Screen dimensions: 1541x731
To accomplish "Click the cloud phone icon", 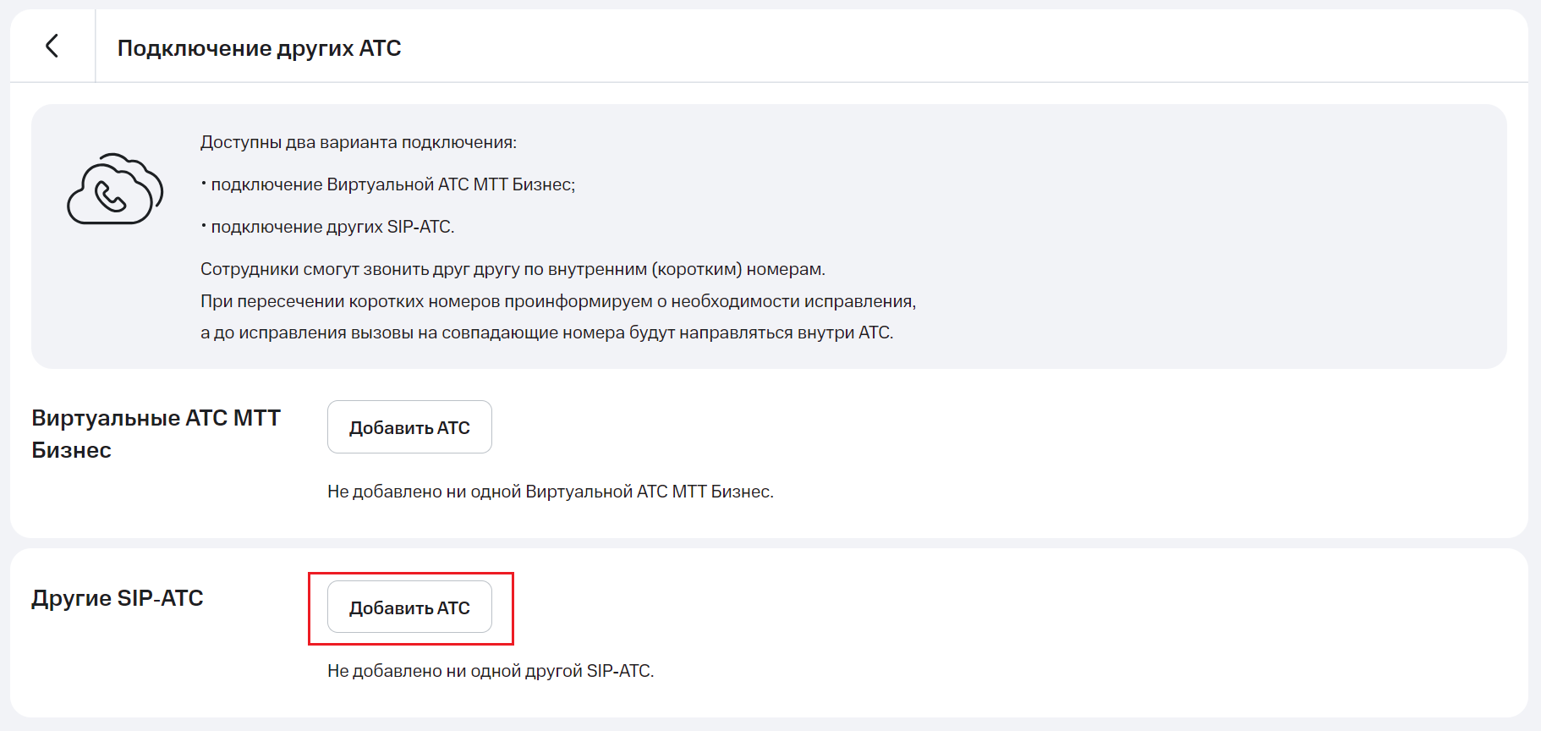I will [115, 189].
